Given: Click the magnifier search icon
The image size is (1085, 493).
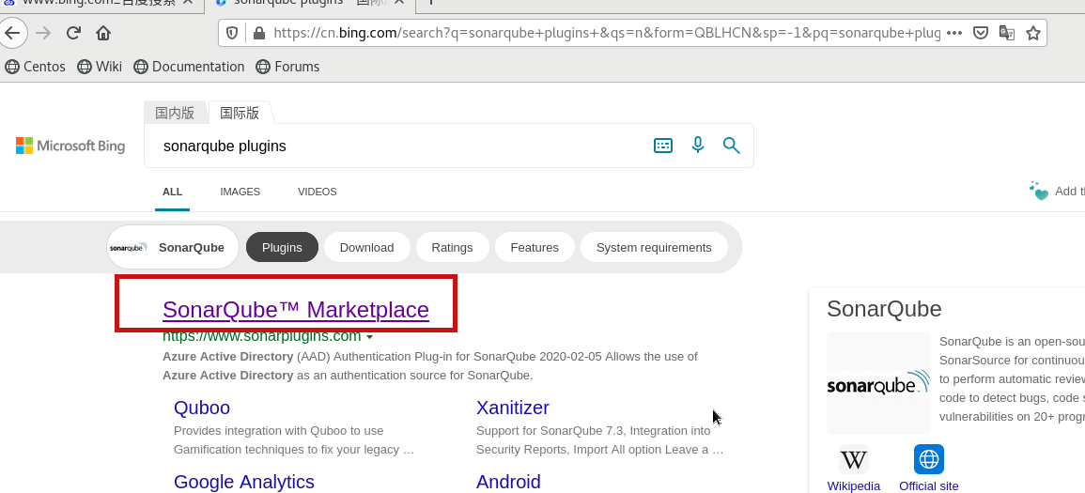Looking at the screenshot, I should pos(732,146).
